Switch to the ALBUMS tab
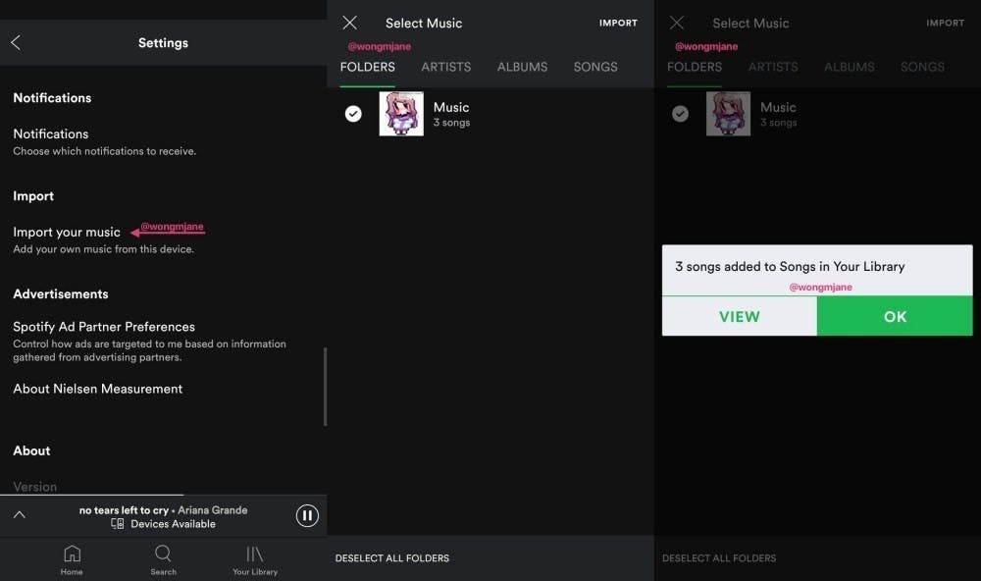 tap(522, 67)
